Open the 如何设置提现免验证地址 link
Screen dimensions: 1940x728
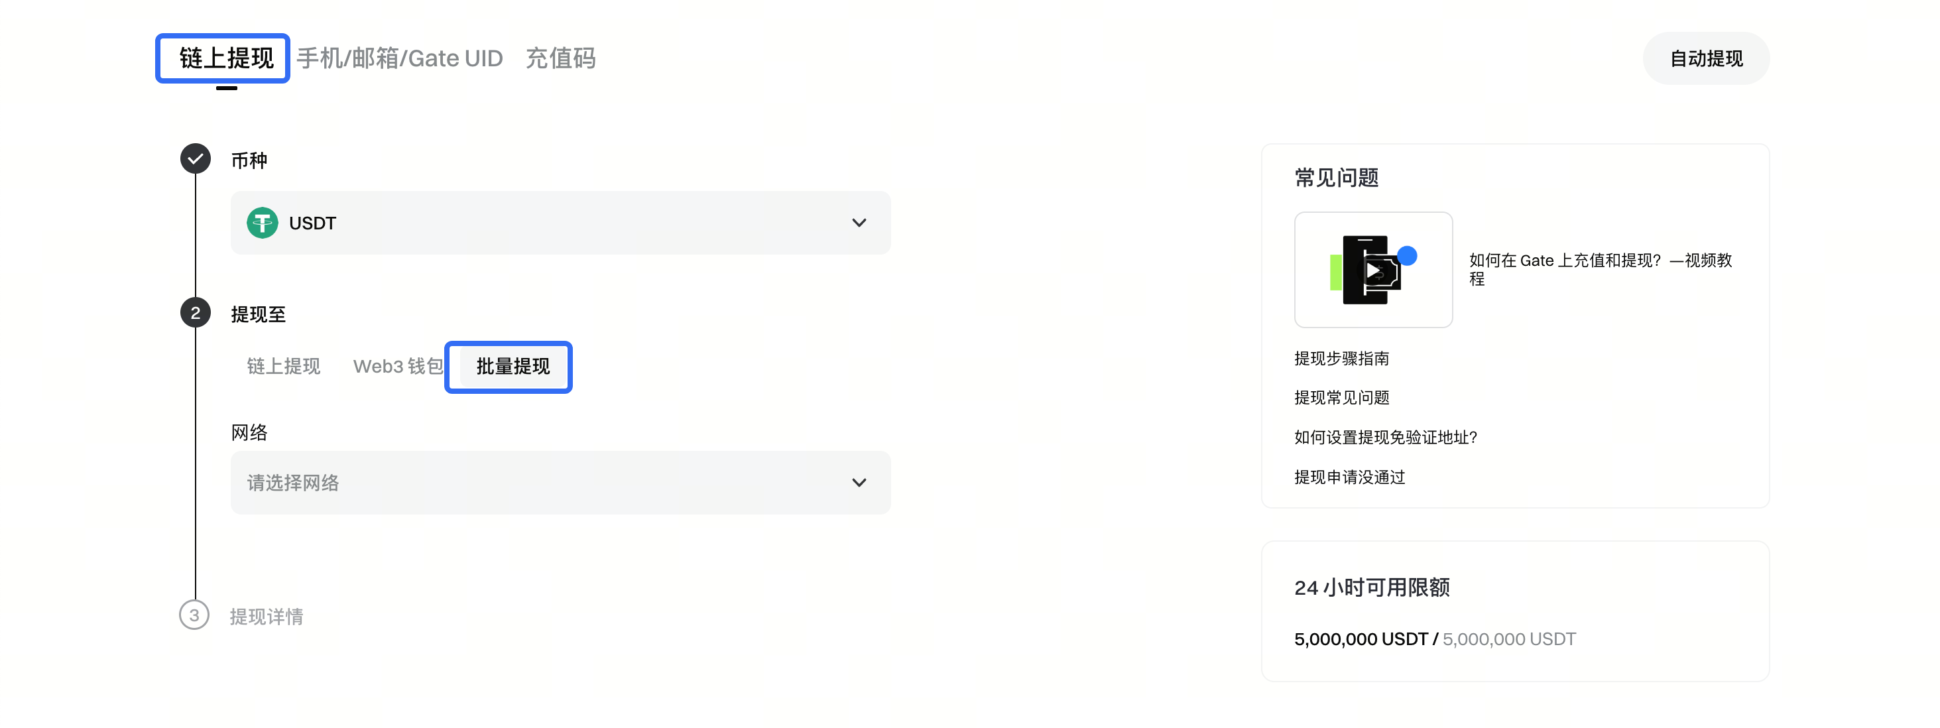[x=1385, y=438]
